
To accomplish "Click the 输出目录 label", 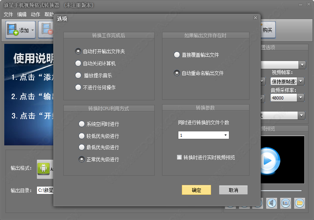I will (x=21, y=190).
